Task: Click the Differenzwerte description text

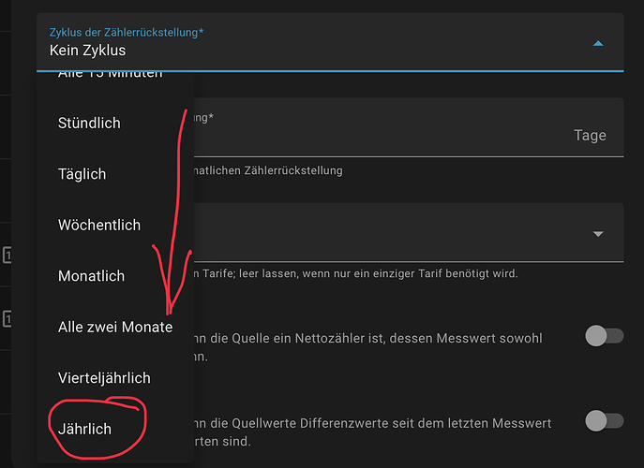Action: tap(375, 431)
